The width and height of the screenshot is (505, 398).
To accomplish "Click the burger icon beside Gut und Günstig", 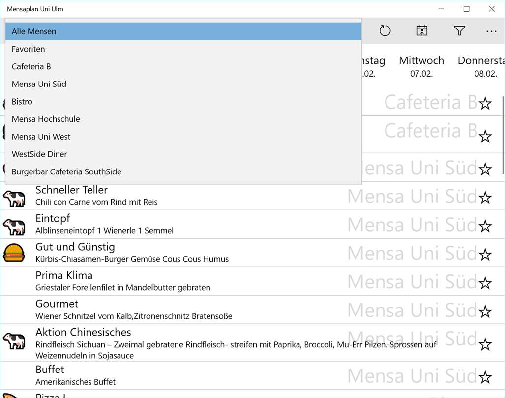I will [14, 253].
